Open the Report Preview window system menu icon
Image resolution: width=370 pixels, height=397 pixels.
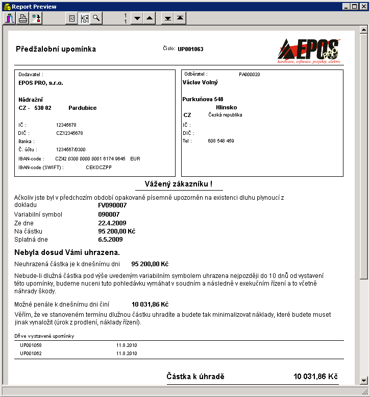6,7
